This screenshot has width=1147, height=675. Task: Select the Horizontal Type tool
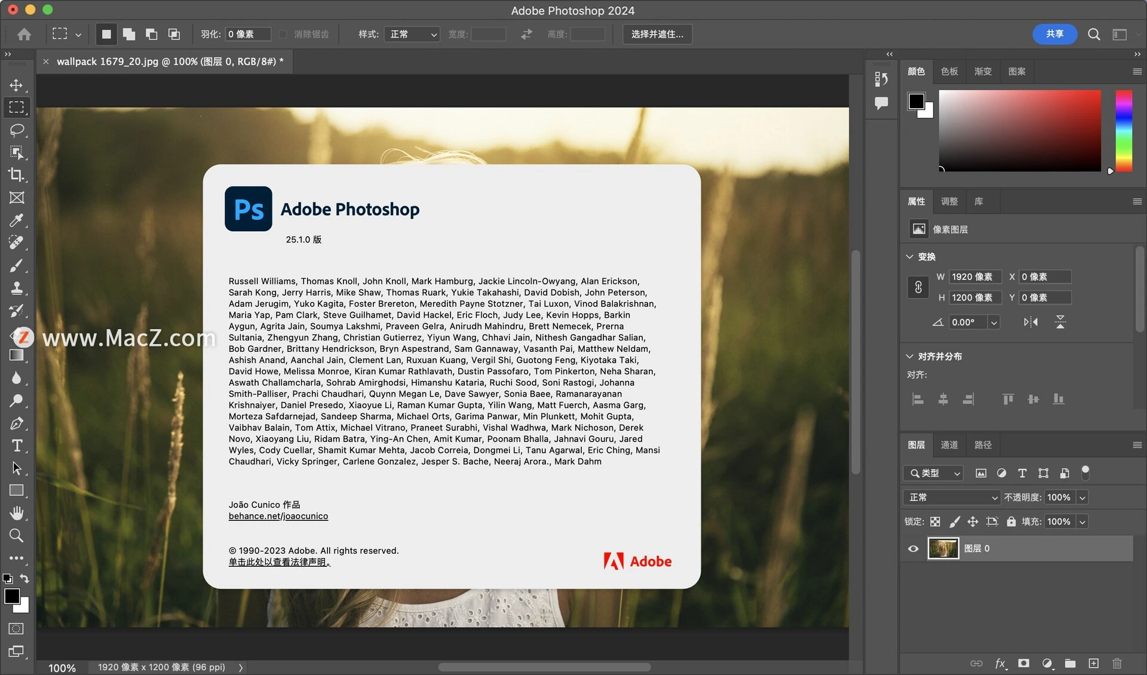point(16,446)
